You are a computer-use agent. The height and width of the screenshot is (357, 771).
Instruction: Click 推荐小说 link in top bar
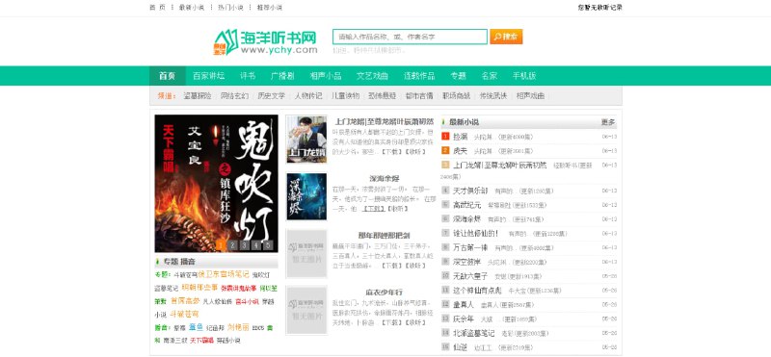click(x=270, y=8)
